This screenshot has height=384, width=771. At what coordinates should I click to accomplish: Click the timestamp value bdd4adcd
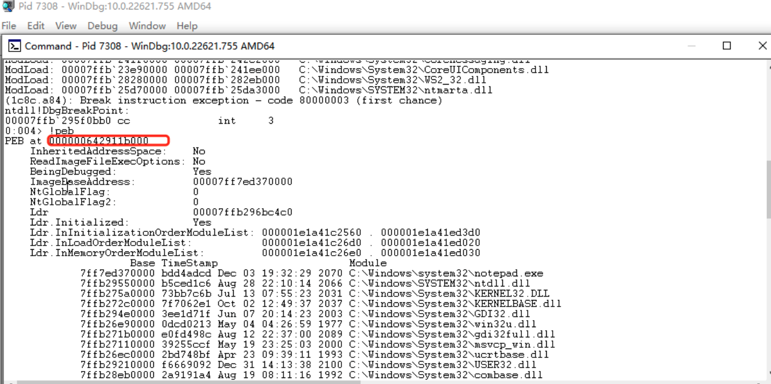click(x=186, y=273)
